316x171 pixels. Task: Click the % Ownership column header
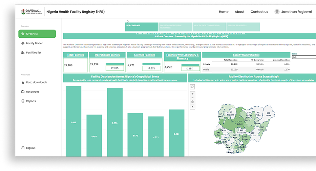click(257, 60)
